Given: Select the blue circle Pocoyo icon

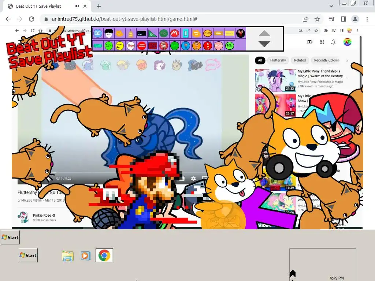Looking at the screenshot, I should [186, 46].
